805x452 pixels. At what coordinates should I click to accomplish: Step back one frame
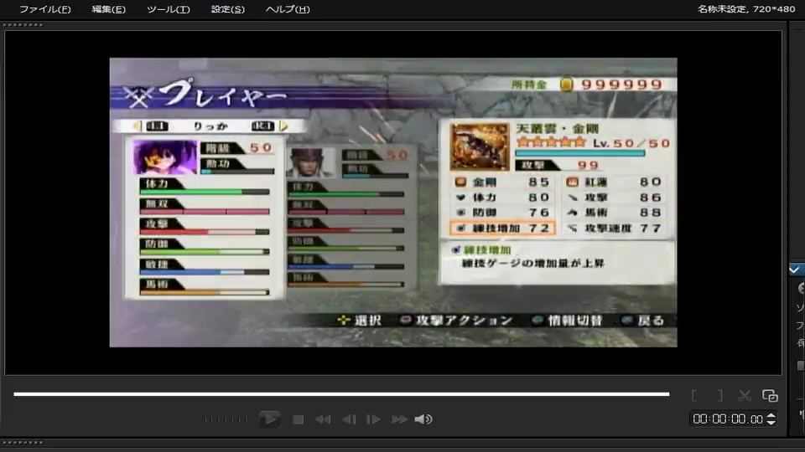pos(349,419)
